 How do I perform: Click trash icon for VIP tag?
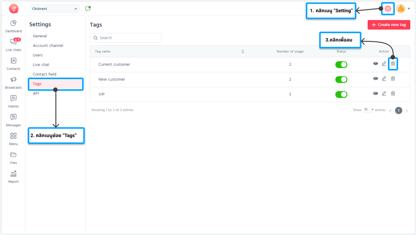click(x=393, y=94)
